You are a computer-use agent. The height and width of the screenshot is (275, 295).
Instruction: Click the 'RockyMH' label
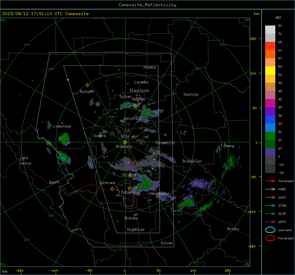(87, 92)
